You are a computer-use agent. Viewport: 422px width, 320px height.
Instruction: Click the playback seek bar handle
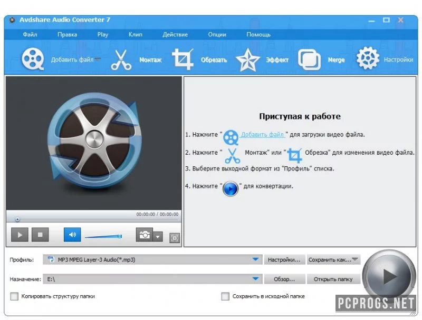point(17,219)
